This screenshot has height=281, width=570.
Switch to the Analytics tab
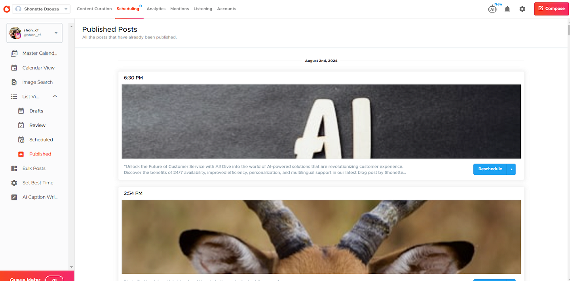pos(156,9)
